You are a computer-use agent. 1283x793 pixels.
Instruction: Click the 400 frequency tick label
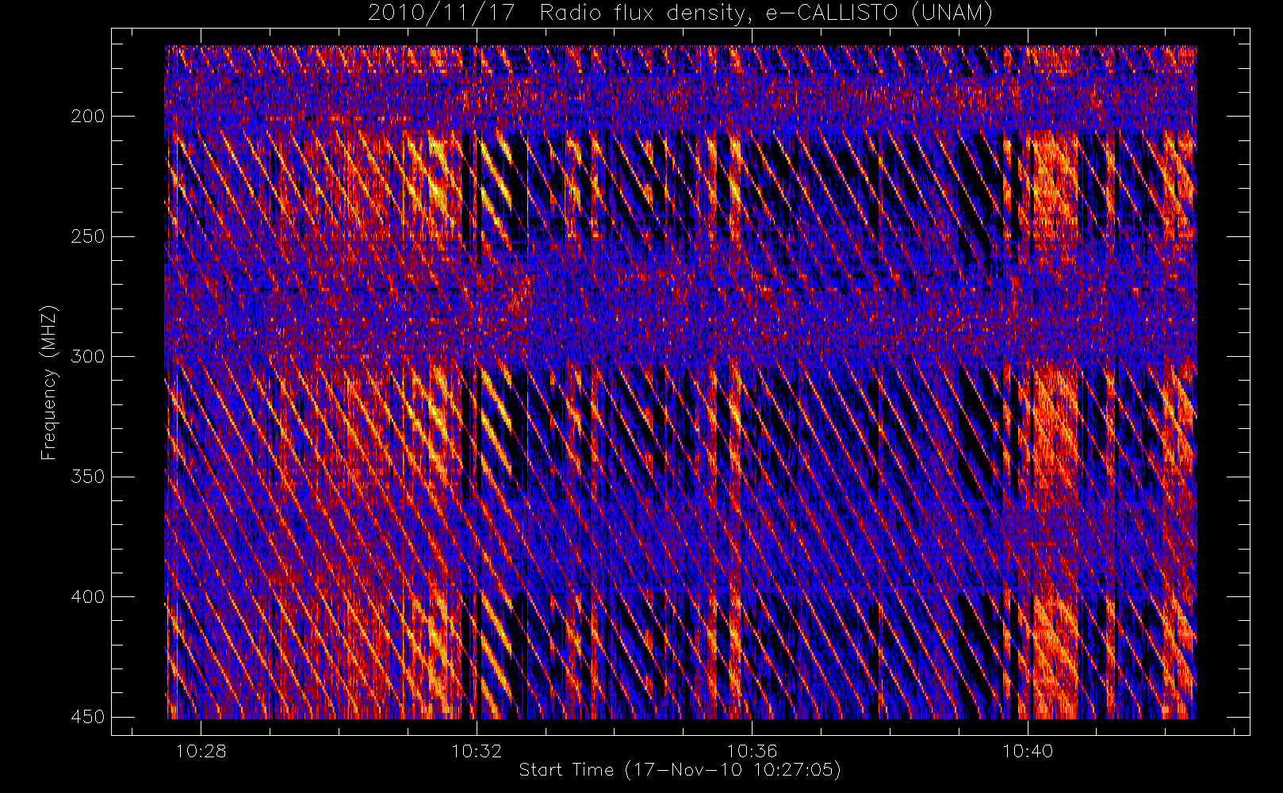point(87,596)
